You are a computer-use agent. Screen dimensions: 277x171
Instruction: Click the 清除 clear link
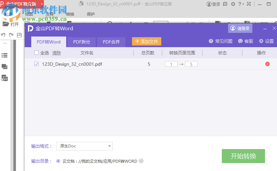point(57,53)
